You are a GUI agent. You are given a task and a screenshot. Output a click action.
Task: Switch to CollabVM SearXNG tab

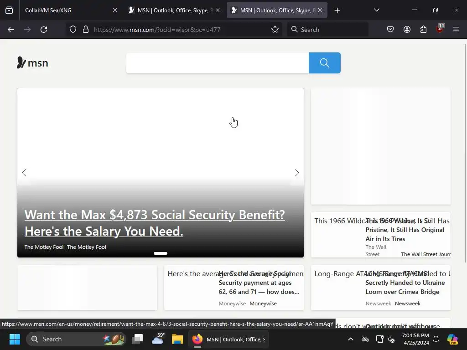tap(70, 10)
